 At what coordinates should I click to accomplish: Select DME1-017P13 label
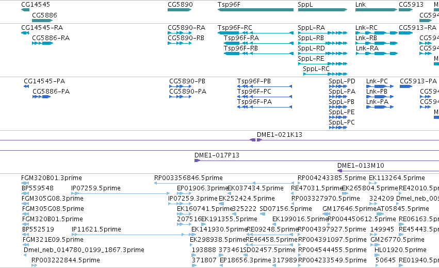point(217,155)
